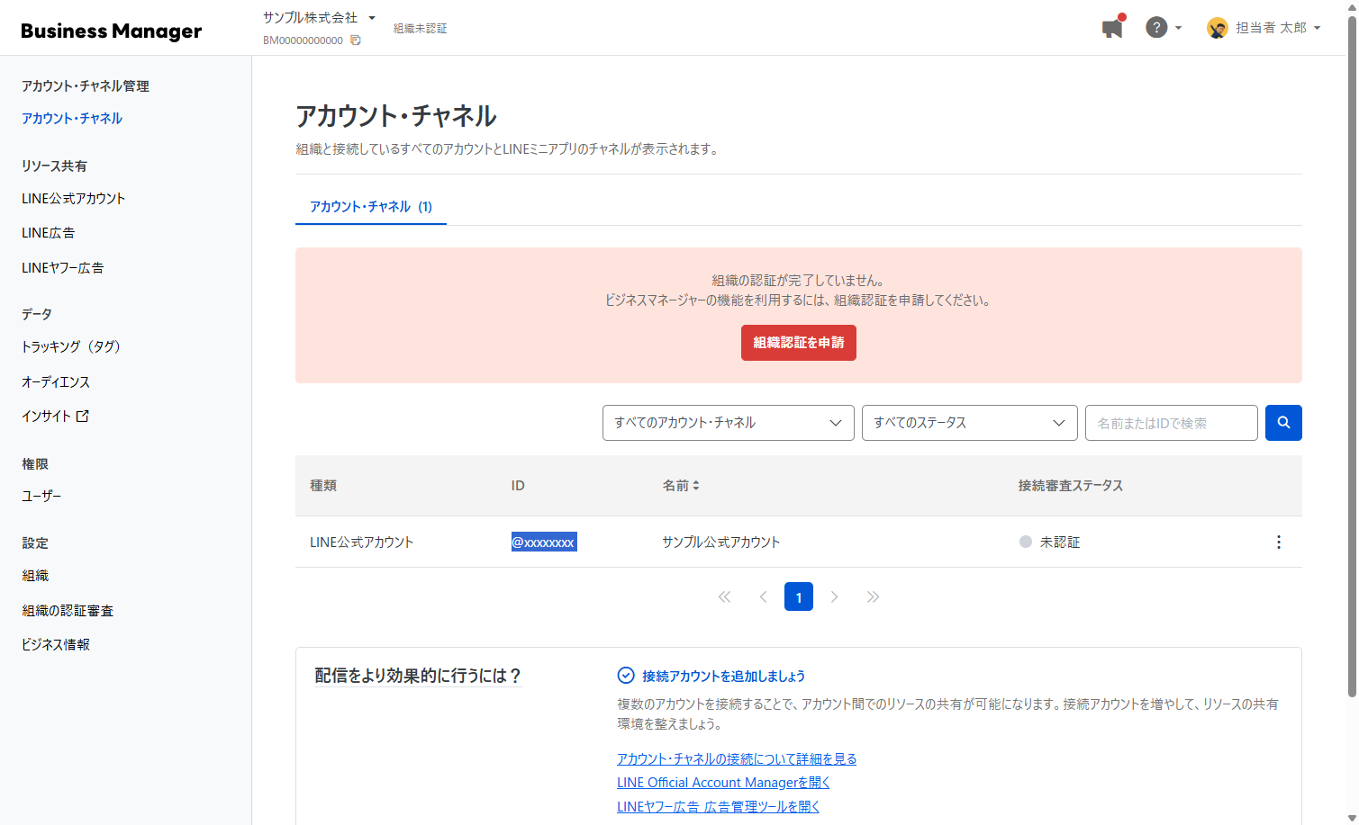Go to first page with double-left arrow
The width and height of the screenshot is (1359, 825).
[725, 597]
